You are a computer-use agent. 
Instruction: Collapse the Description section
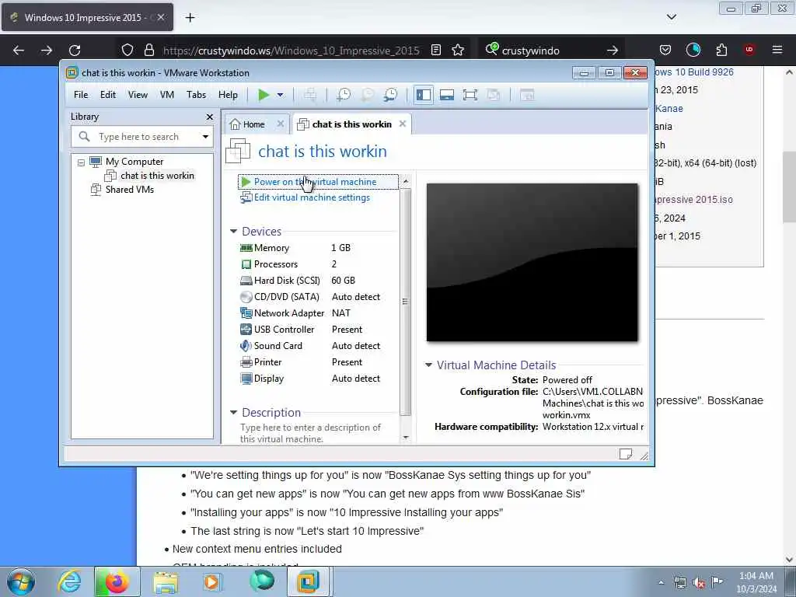pos(233,413)
